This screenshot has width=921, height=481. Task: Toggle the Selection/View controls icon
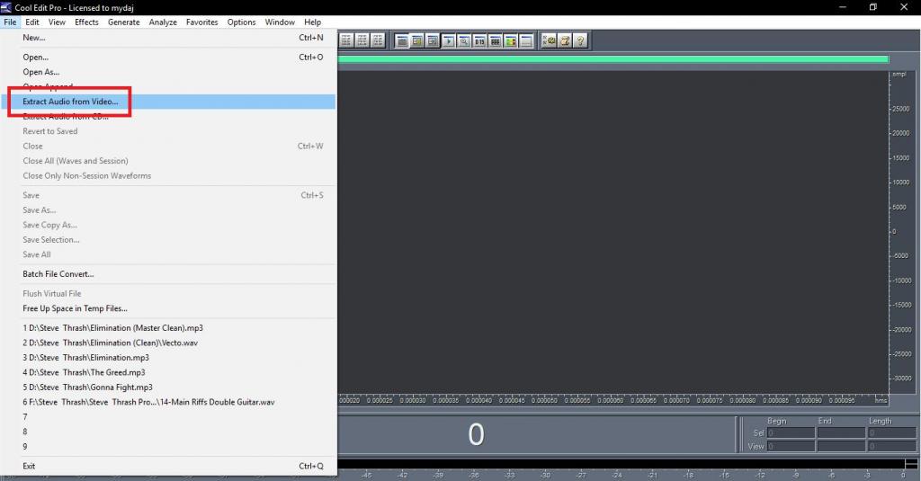tap(496, 40)
